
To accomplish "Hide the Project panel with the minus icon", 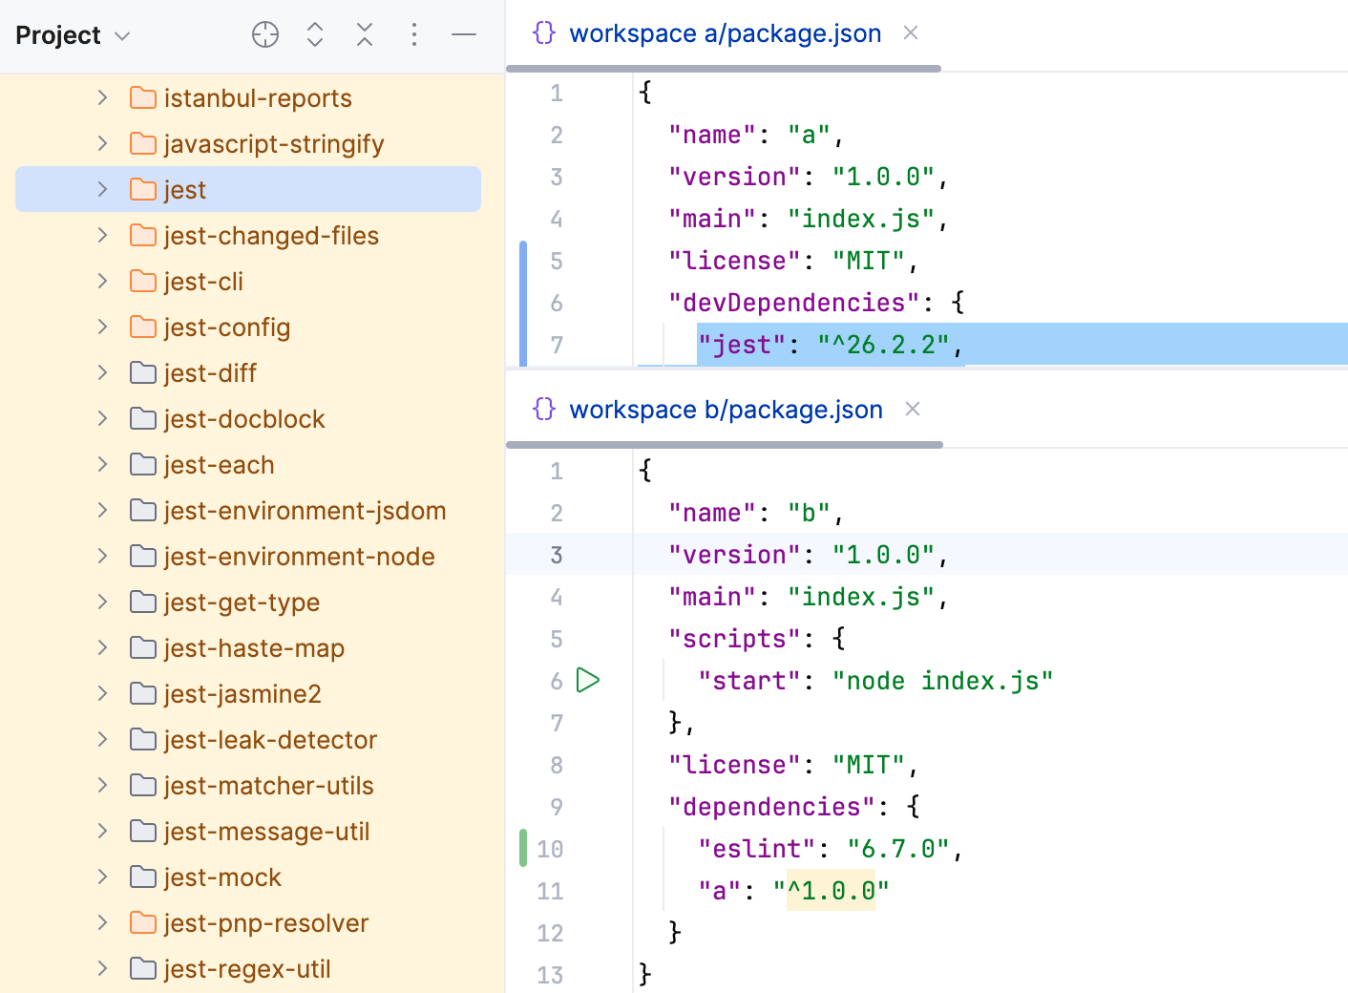I will pos(464,34).
